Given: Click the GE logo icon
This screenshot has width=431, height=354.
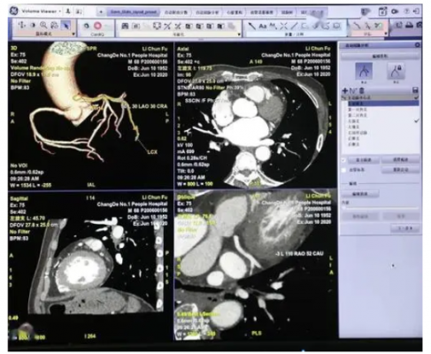Looking at the screenshot, I should pos(14,11).
